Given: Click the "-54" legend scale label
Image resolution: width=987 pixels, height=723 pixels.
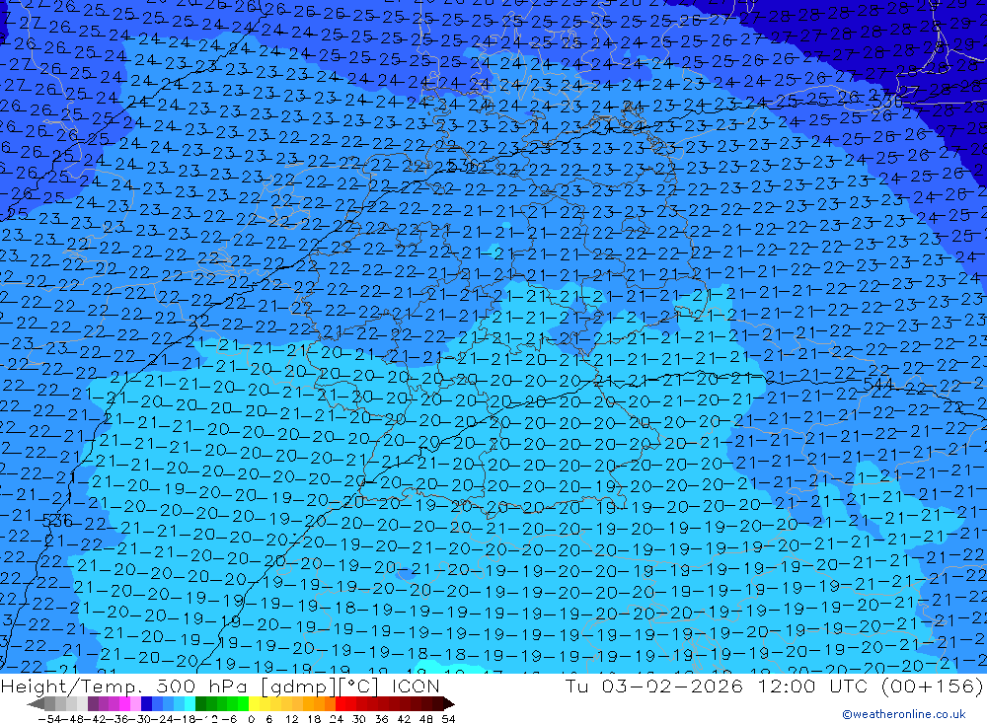Looking at the screenshot, I should [x=49, y=719].
